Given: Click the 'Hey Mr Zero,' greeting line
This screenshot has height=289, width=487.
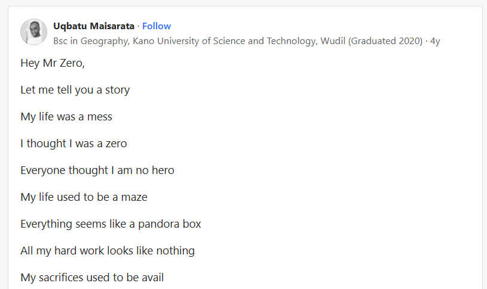Looking at the screenshot, I should [53, 63].
